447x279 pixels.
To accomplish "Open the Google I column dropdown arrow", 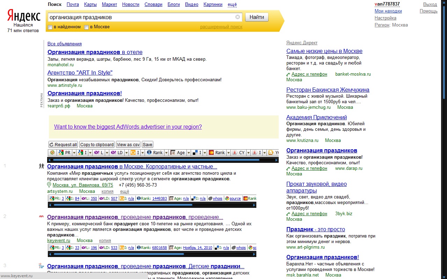I will tap(90, 153).
